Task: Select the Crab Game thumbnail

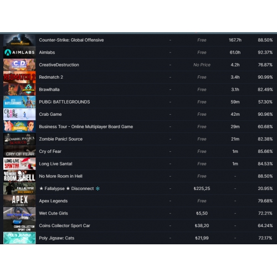Action: coord(19,114)
